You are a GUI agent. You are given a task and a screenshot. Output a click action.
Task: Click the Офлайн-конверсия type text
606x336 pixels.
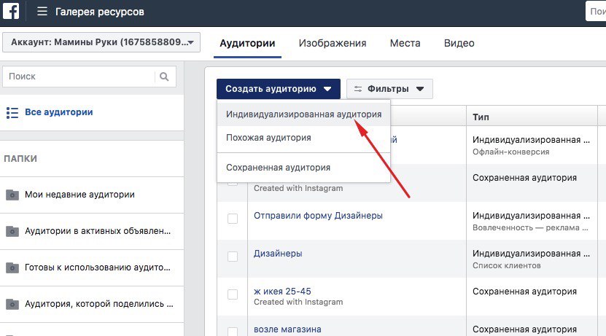pyautogui.click(x=511, y=152)
